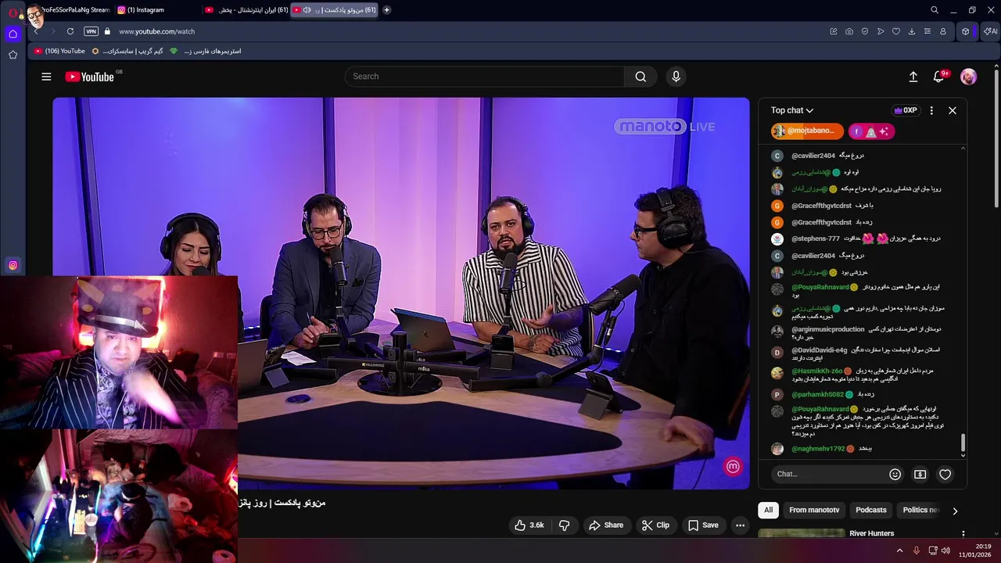Viewport: 1001px width, 563px height.
Task: Click the manoto channel watermark icon
Action: coord(733,467)
